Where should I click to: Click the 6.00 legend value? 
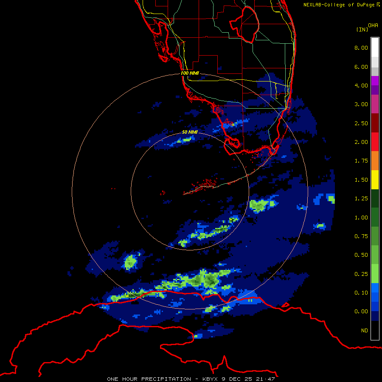tap(361, 67)
